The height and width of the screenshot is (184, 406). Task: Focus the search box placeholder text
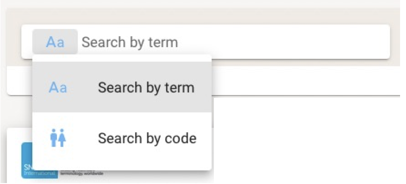(130, 42)
